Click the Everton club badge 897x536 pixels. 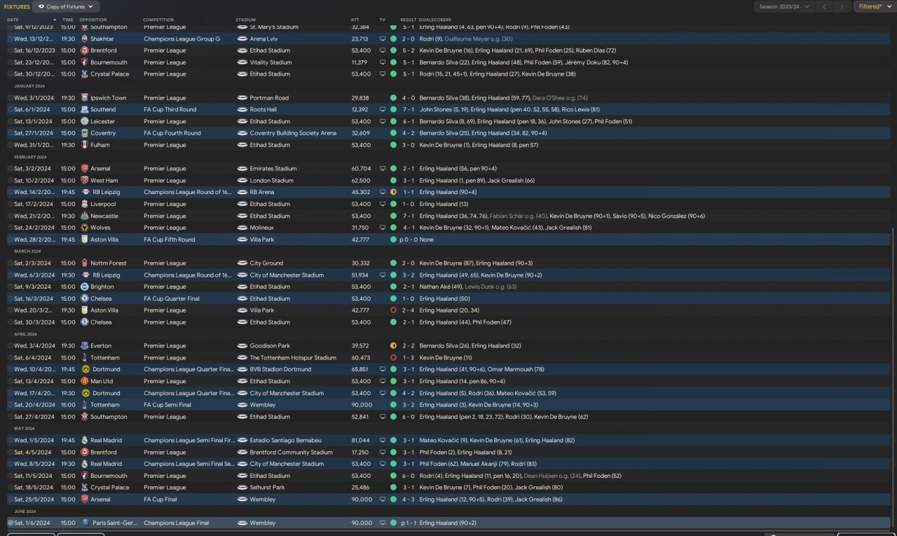point(84,345)
